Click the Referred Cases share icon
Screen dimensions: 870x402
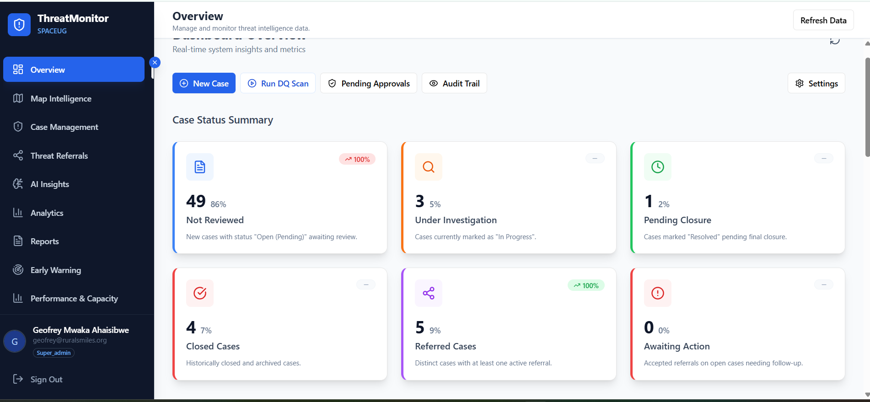[x=429, y=293]
